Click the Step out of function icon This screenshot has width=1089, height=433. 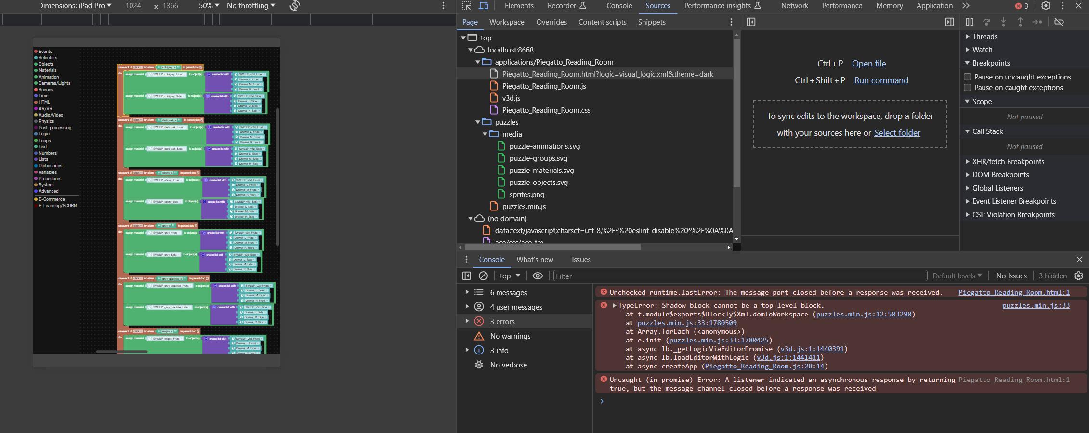point(1020,22)
